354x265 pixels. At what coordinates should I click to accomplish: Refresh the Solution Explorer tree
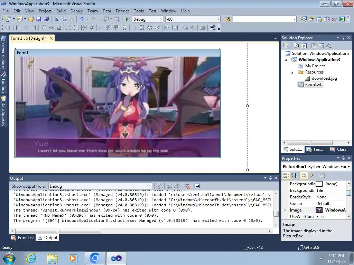coord(304,46)
